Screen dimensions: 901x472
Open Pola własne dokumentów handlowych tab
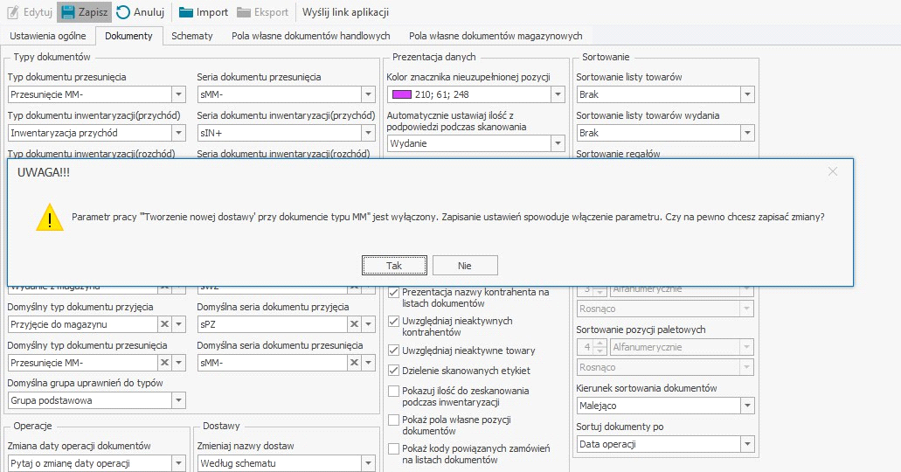[311, 36]
